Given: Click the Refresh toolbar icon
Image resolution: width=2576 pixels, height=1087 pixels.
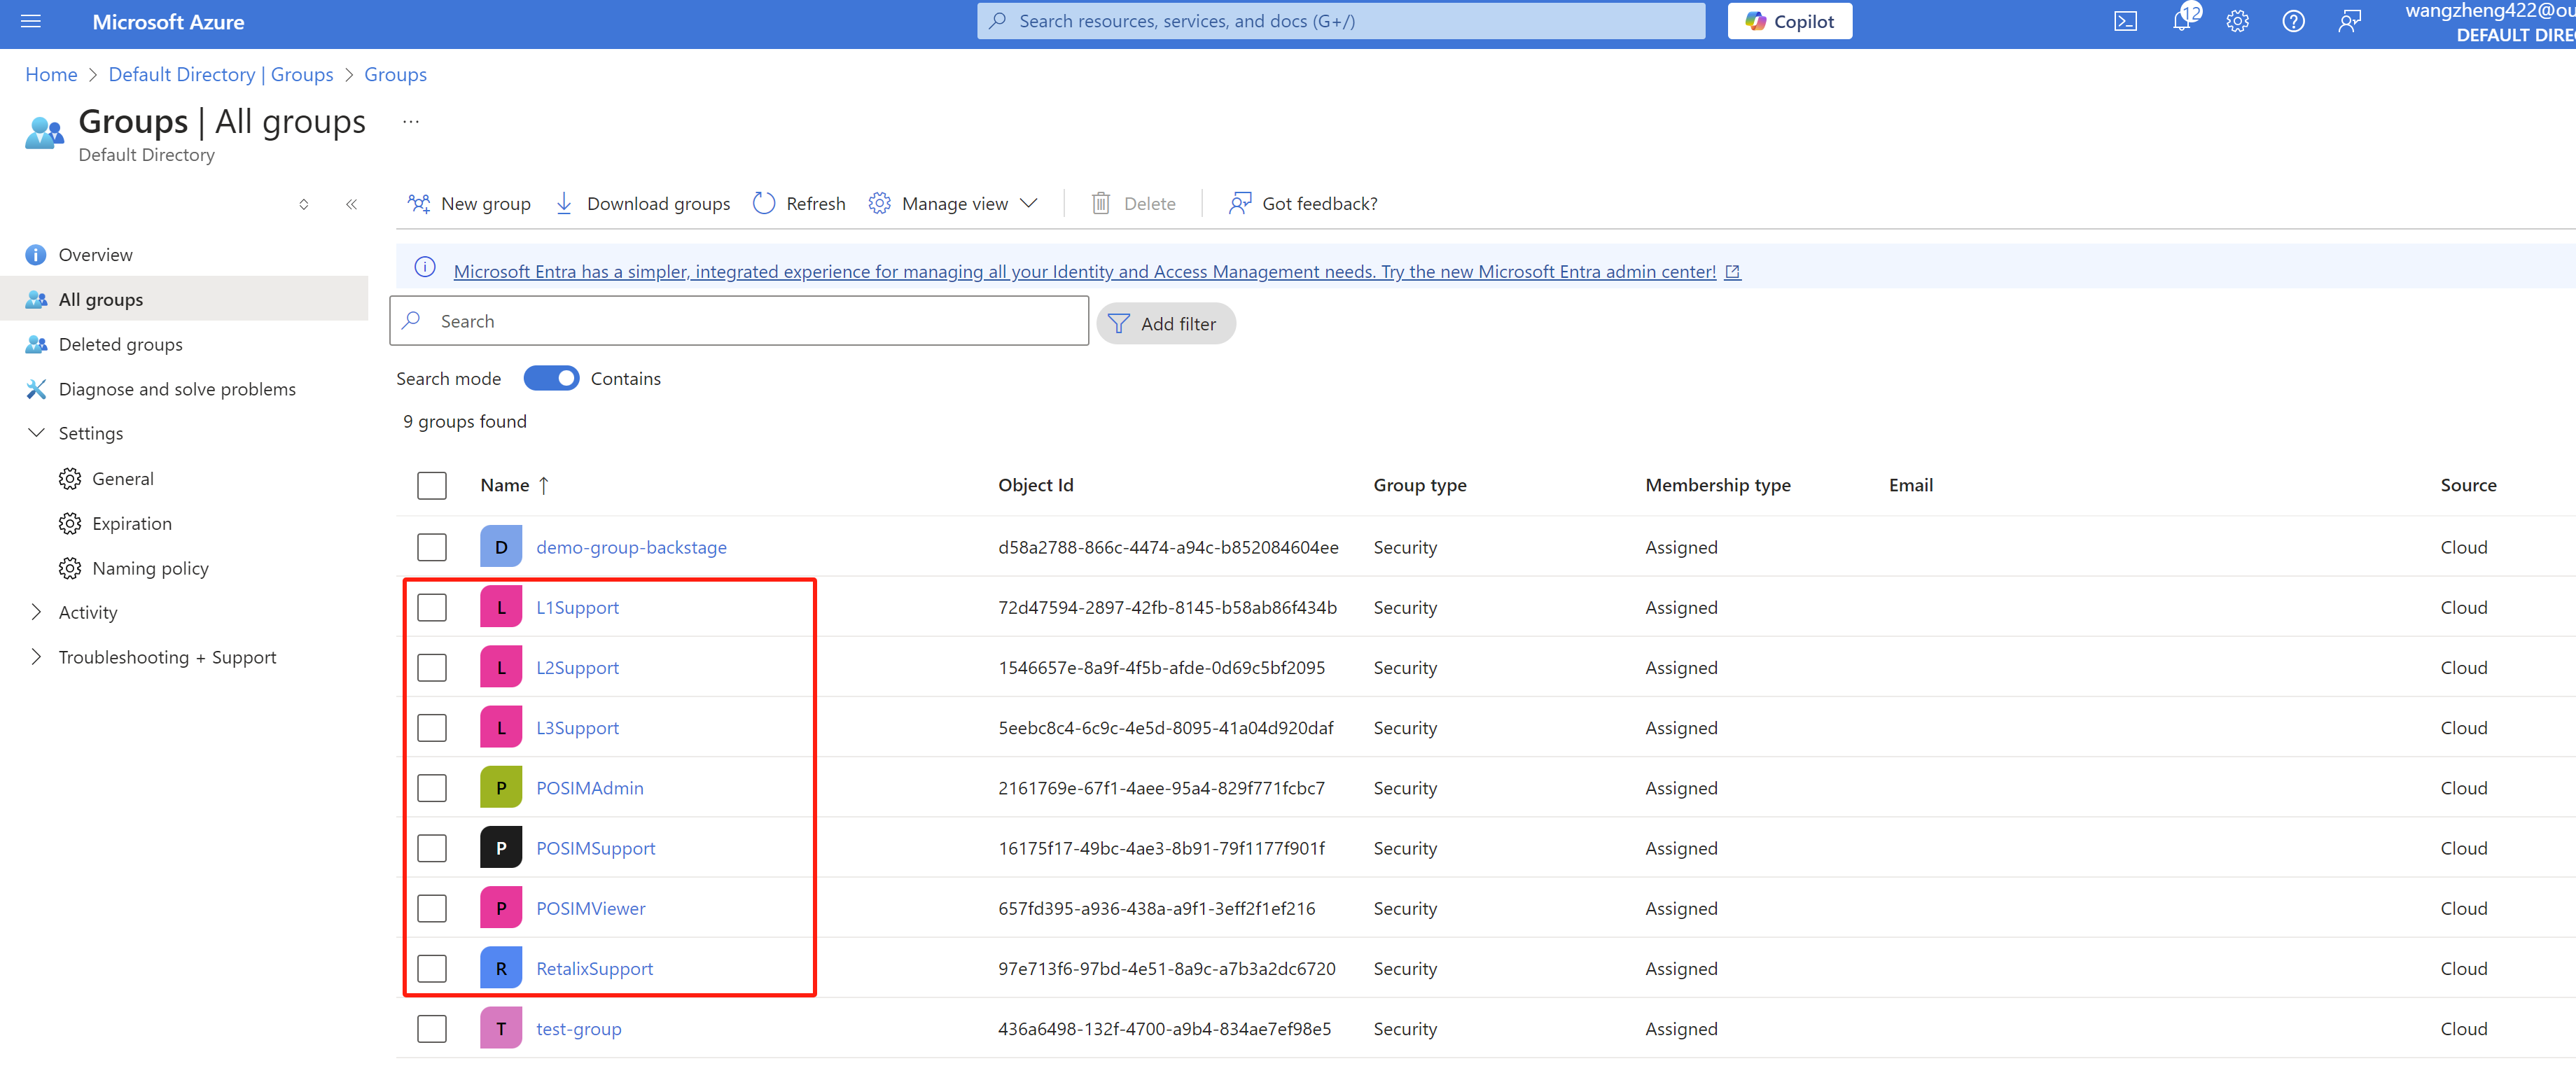Looking at the screenshot, I should coord(764,203).
